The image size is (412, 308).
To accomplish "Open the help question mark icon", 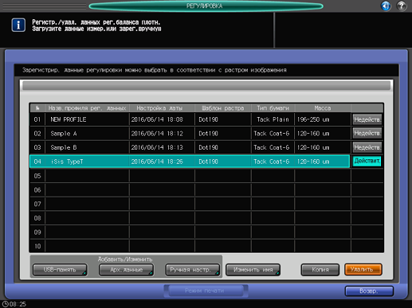I will pos(402,6).
